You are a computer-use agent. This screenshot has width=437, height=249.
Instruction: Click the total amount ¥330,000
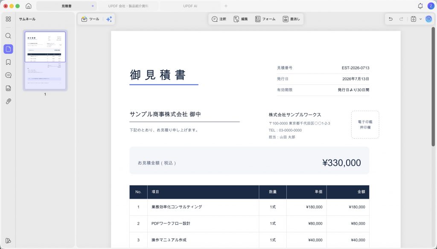click(341, 162)
